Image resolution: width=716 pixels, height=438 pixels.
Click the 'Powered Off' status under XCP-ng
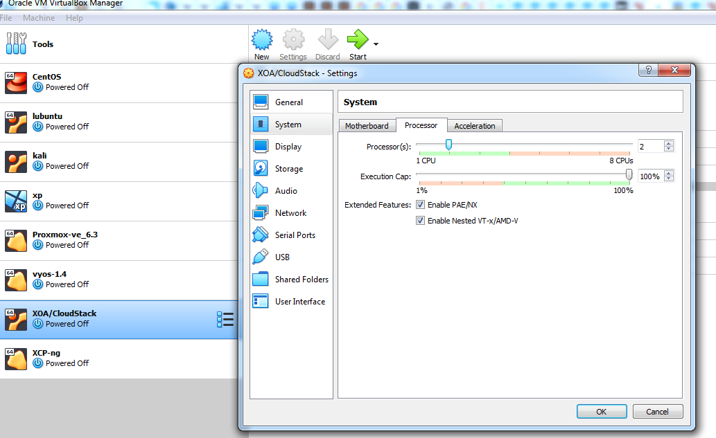[x=67, y=363]
